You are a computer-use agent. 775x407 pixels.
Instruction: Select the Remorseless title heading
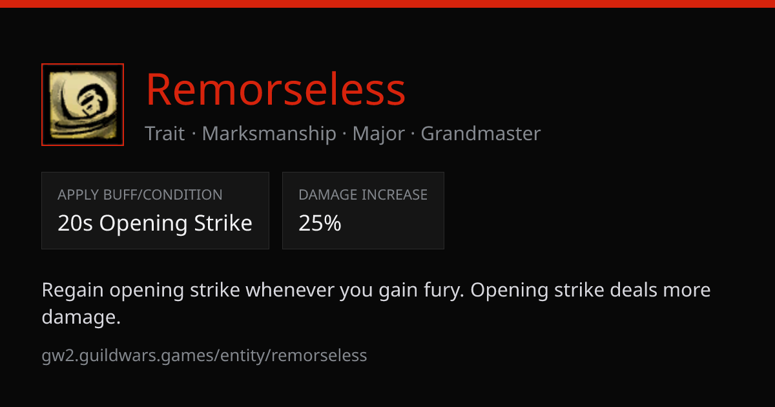276,89
